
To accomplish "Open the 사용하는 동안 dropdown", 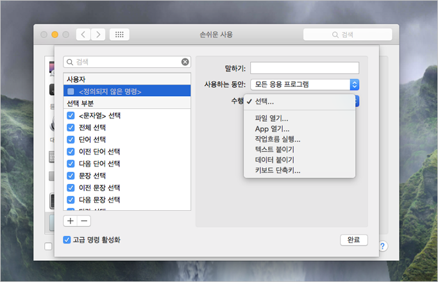I will (x=305, y=85).
